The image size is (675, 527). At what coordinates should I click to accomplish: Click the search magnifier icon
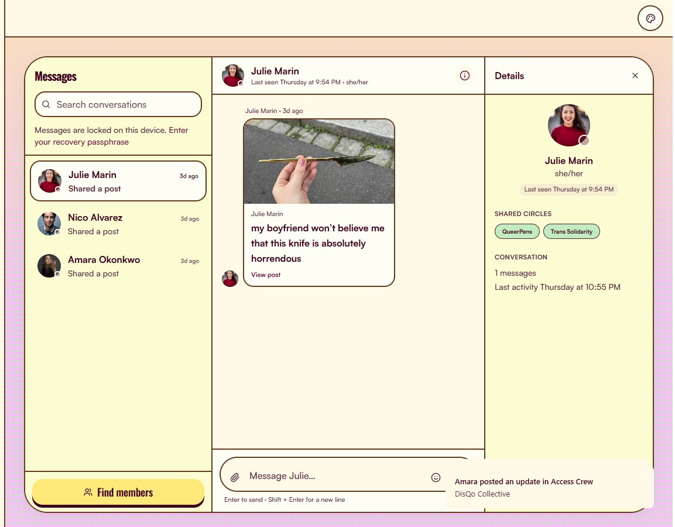pyautogui.click(x=46, y=104)
